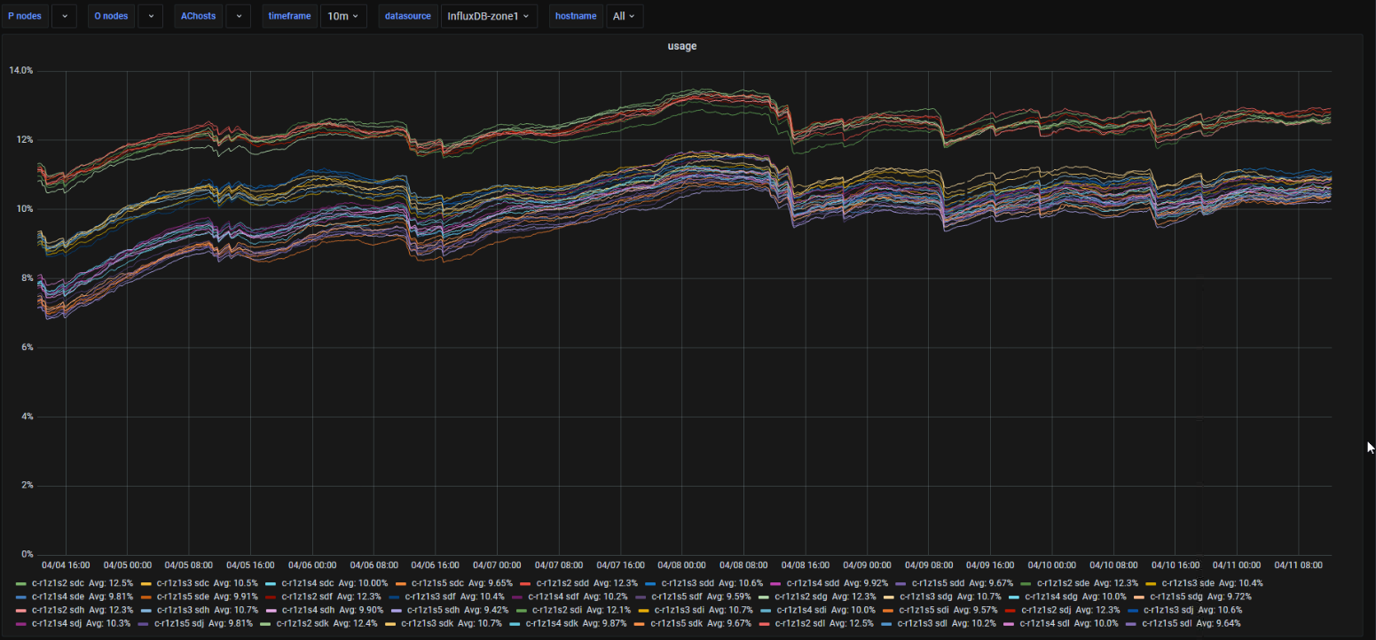Change the timeframe from 10m
The height and width of the screenshot is (640, 1376).
point(342,16)
